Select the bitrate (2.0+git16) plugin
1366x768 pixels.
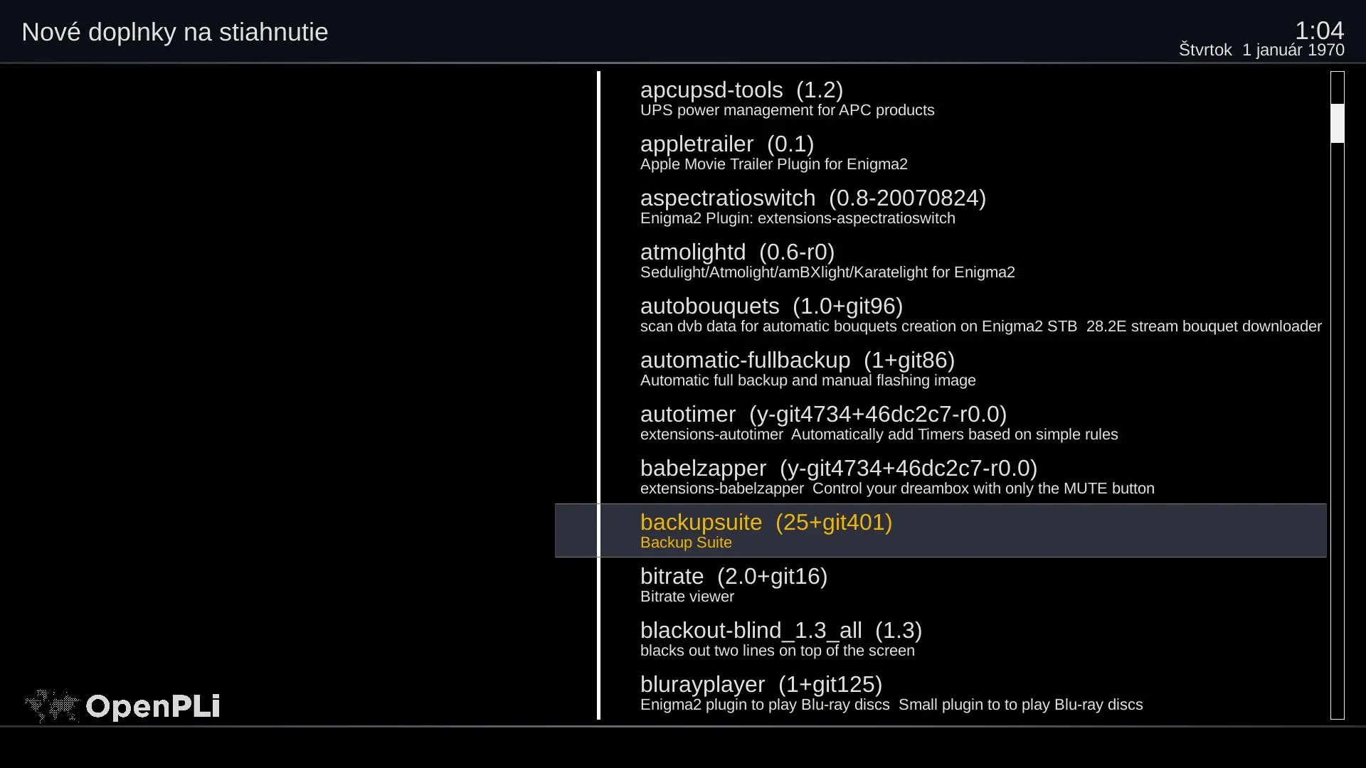[x=941, y=585]
